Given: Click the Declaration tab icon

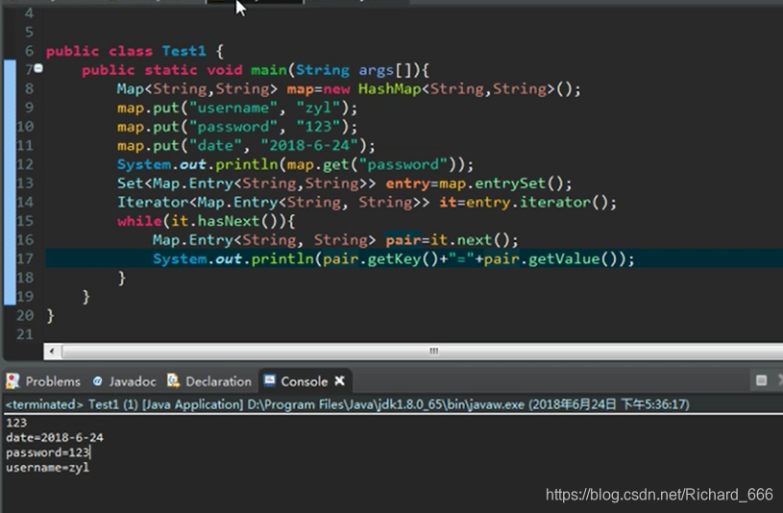Looking at the screenshot, I should (x=173, y=380).
